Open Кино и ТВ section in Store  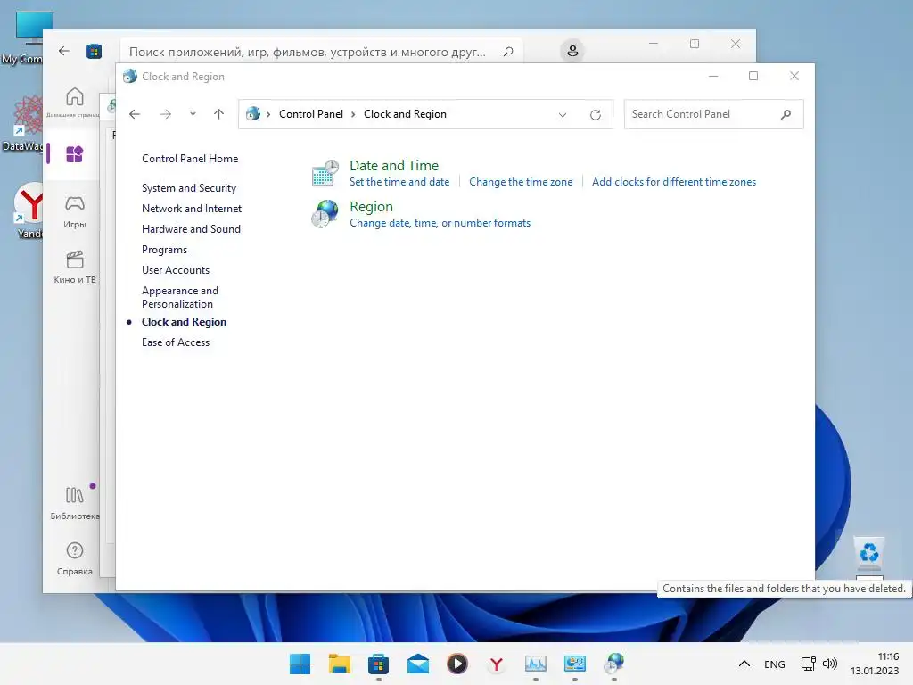75,267
